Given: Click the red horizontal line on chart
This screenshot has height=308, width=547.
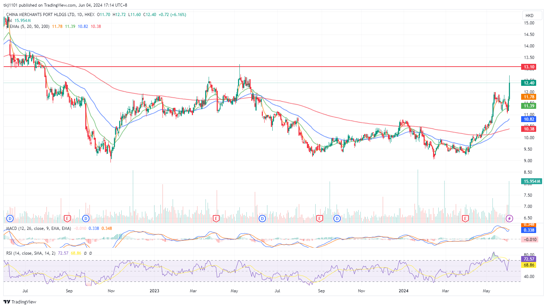Looking at the screenshot, I should (262, 67).
